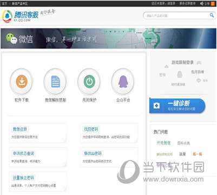
Task: Click the 首页 breadcrumb link
Action: pos(4,4)
